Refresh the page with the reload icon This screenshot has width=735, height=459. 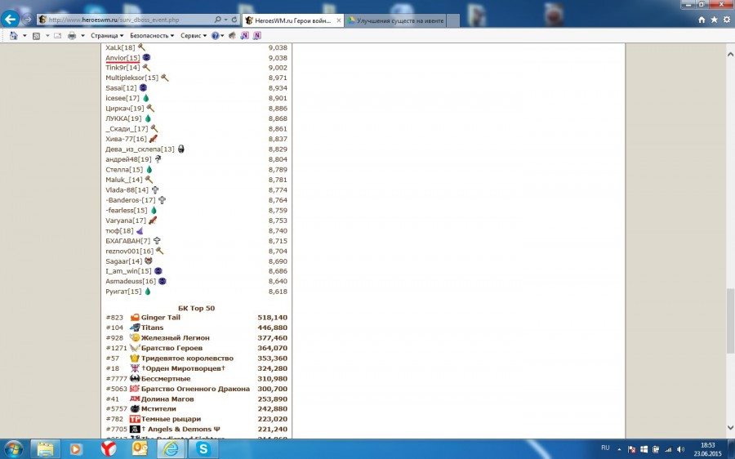(x=234, y=20)
